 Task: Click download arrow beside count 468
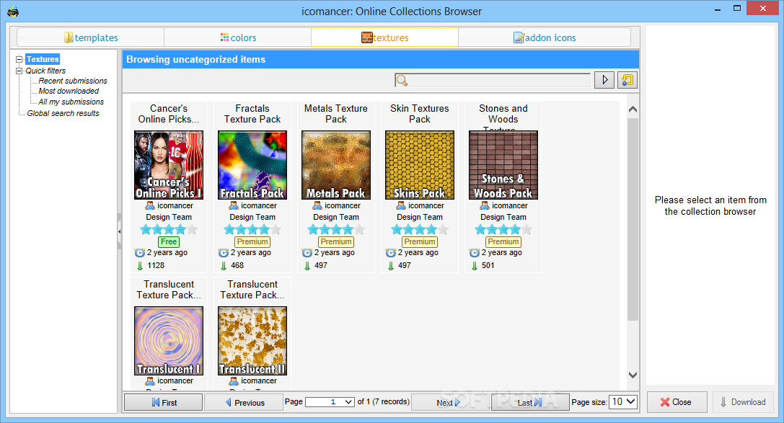(x=224, y=266)
